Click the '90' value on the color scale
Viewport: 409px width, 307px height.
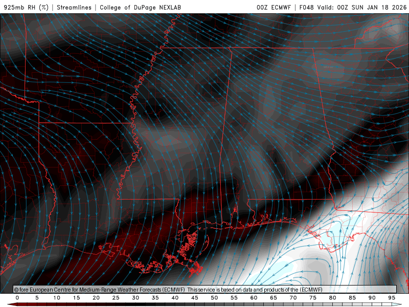pyautogui.click(x=372, y=298)
